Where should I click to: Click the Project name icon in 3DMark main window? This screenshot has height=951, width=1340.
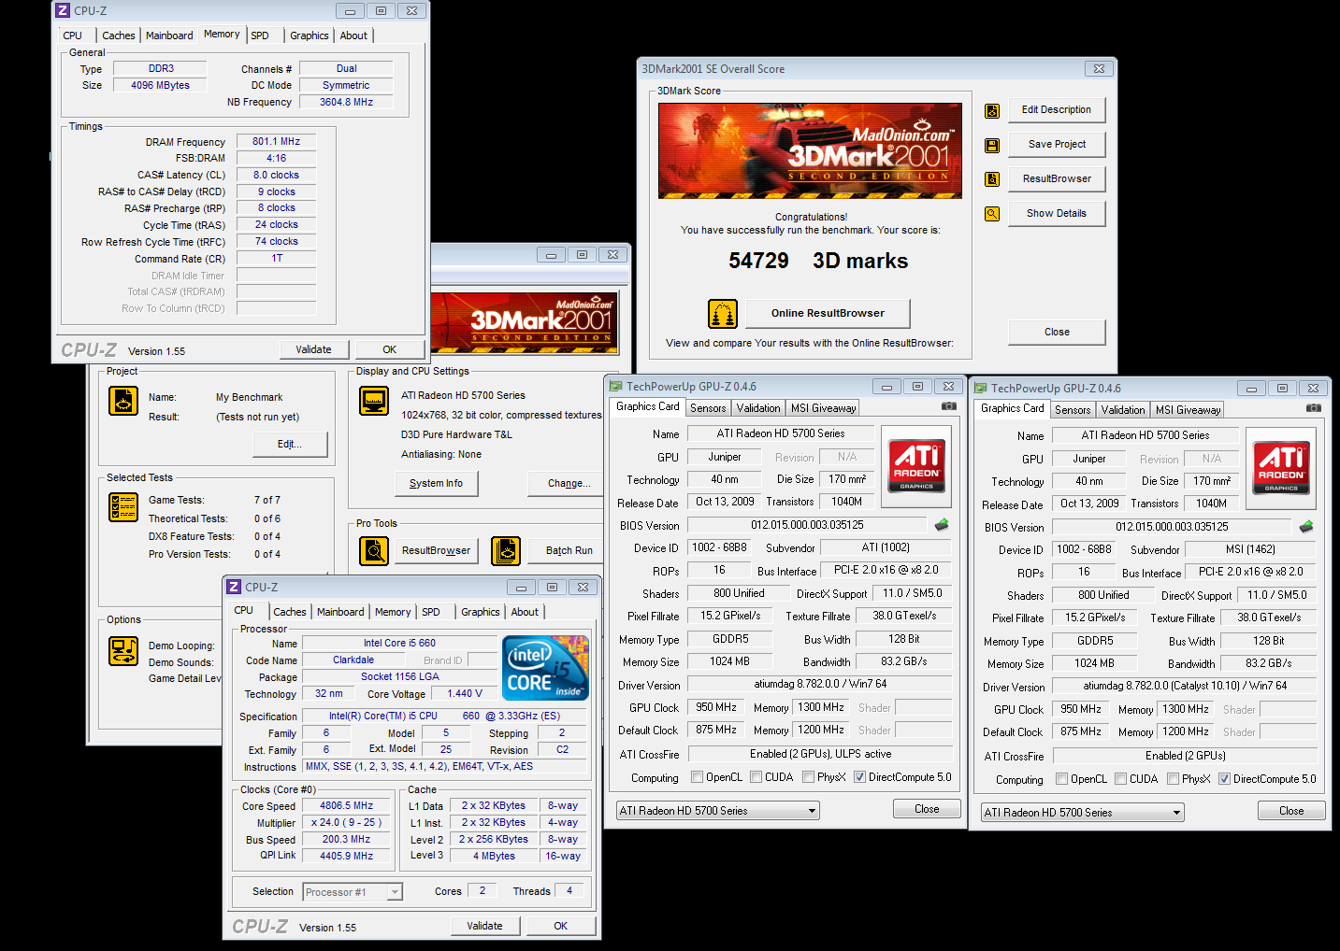[123, 401]
